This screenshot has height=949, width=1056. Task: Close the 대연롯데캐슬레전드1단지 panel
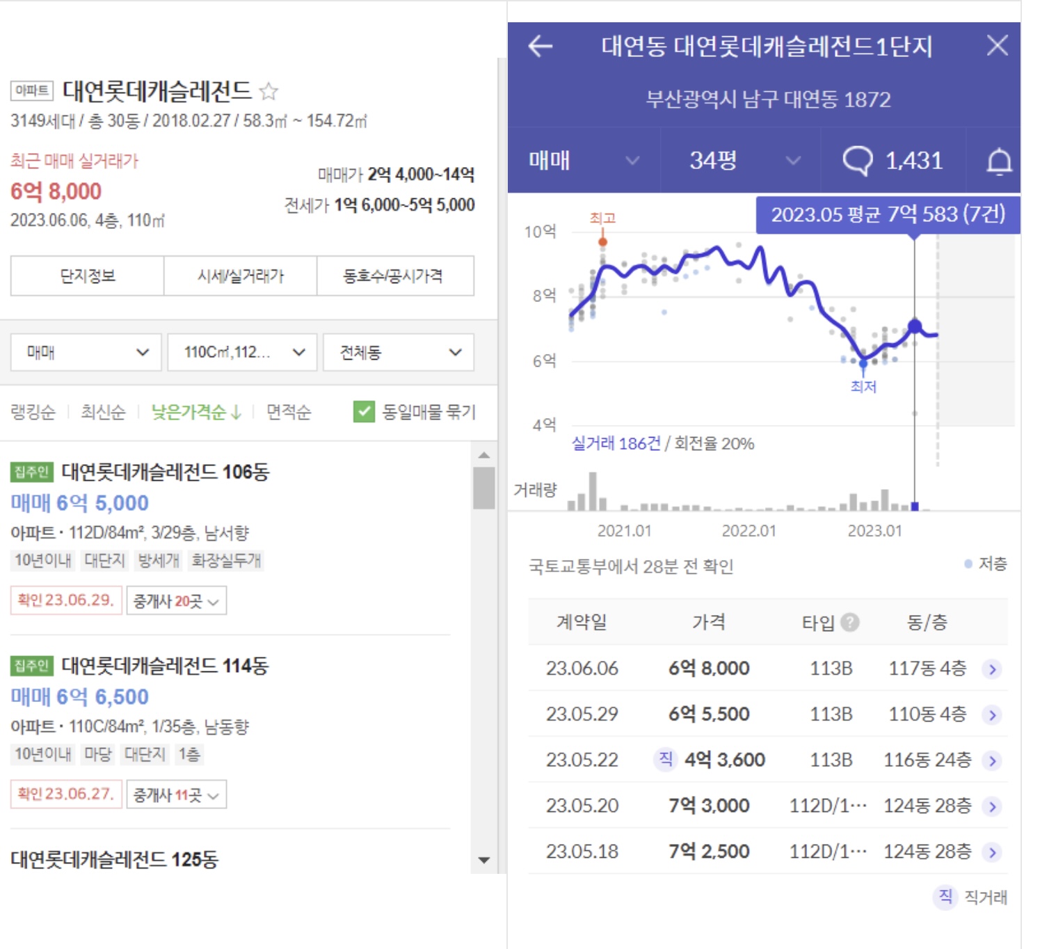[998, 46]
